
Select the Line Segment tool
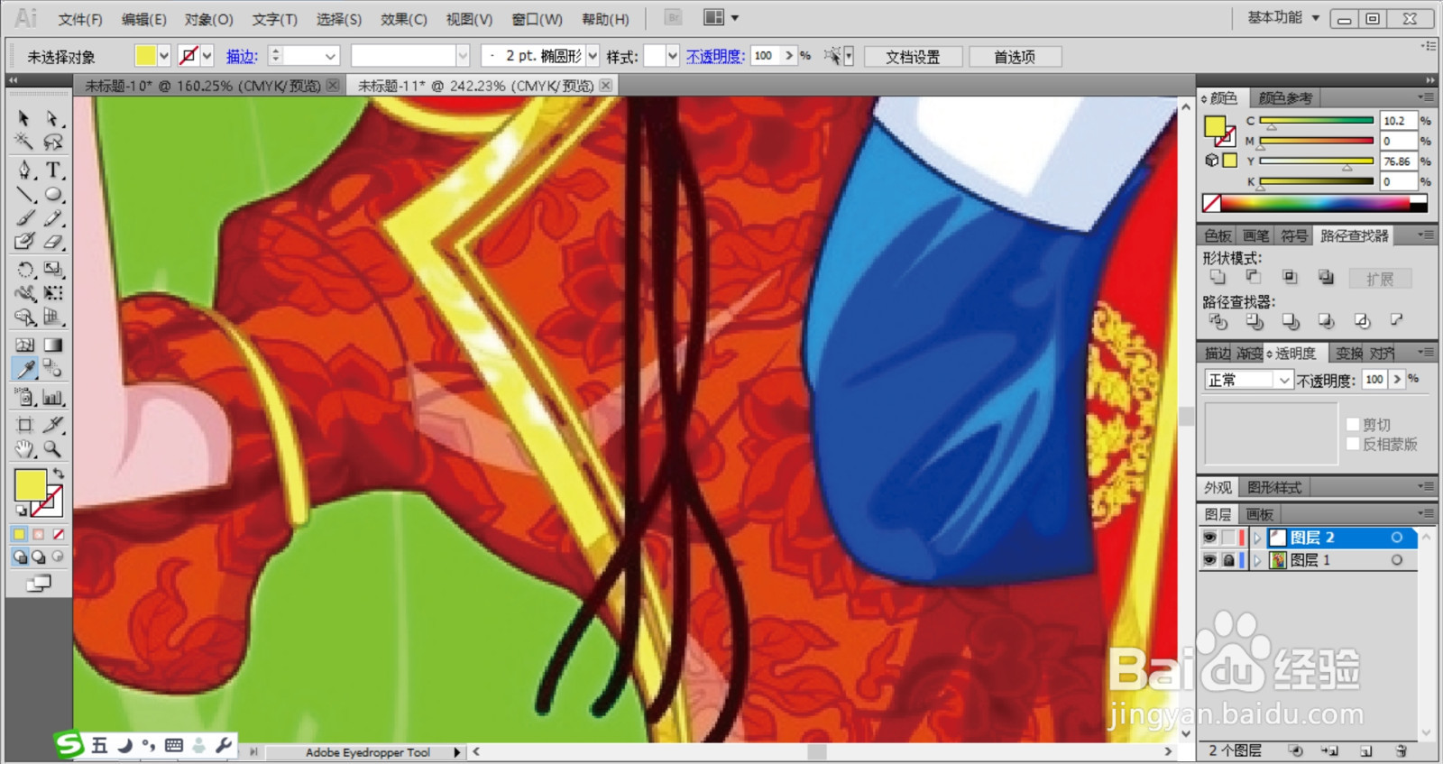tap(24, 194)
